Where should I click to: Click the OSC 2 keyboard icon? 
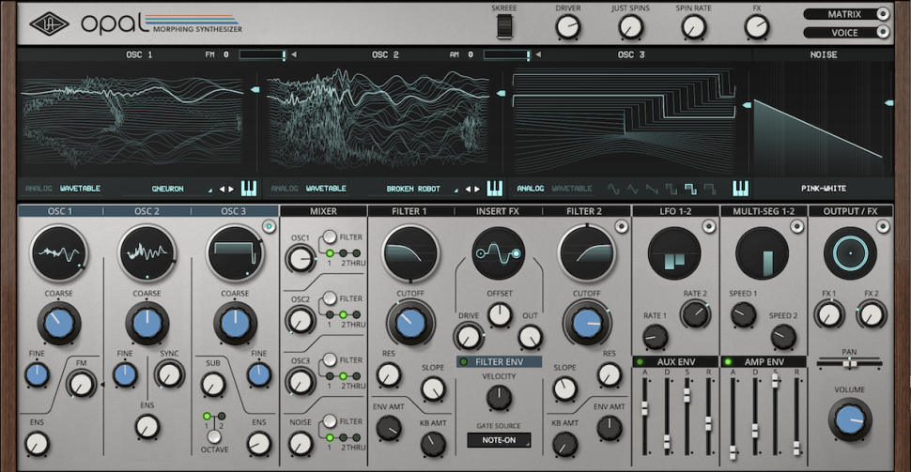494,188
